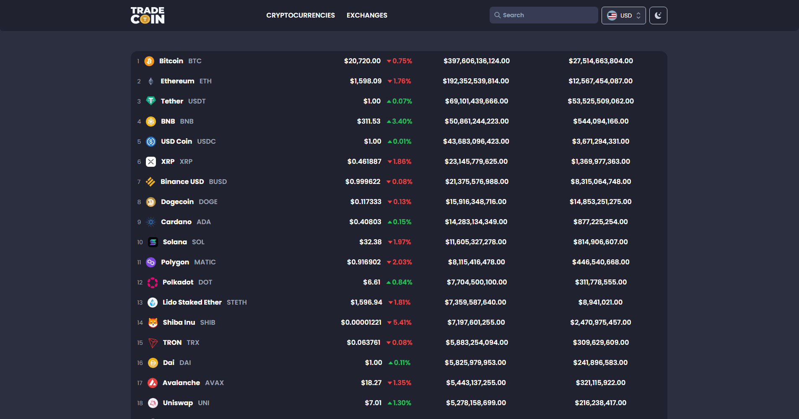Click the Polygon coin icon
The height and width of the screenshot is (419, 799).
(x=151, y=262)
